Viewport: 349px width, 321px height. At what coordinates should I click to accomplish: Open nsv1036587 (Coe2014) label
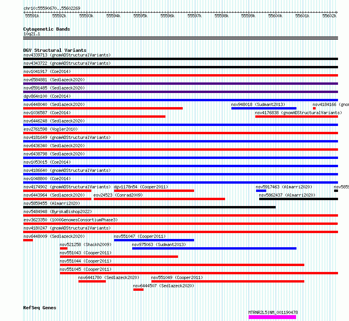(x=47, y=113)
